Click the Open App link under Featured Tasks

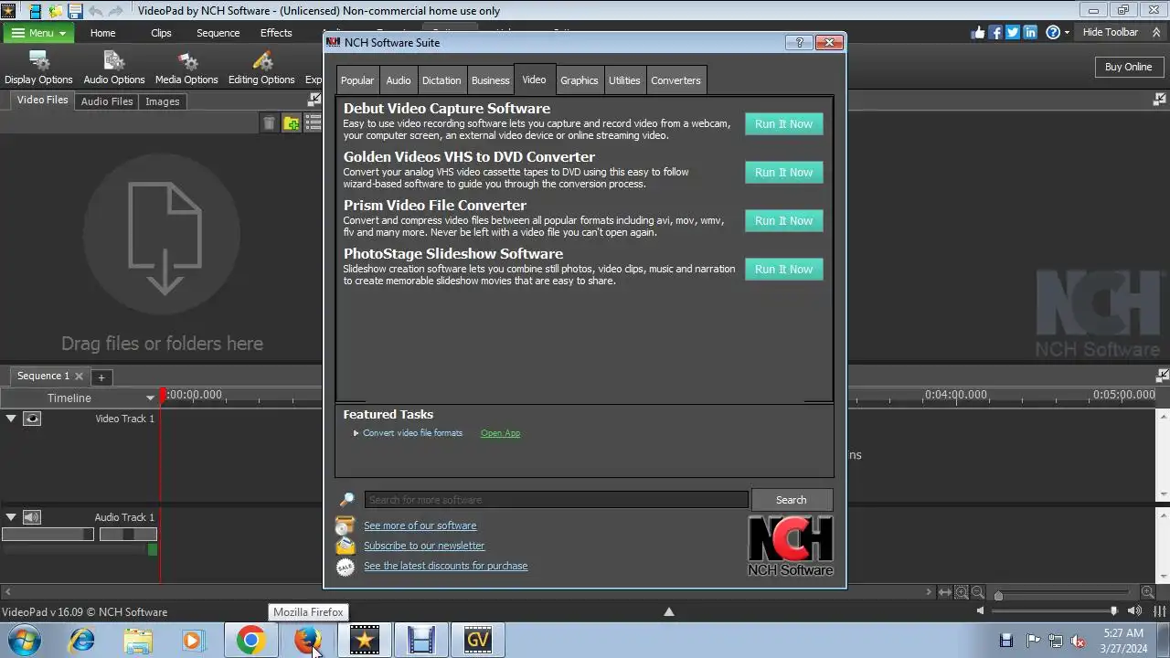[500, 433]
